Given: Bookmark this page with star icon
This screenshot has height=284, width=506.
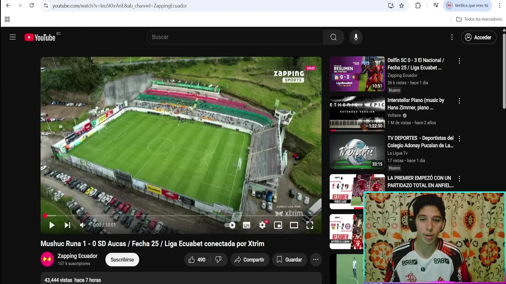Looking at the screenshot, I should pos(401,6).
